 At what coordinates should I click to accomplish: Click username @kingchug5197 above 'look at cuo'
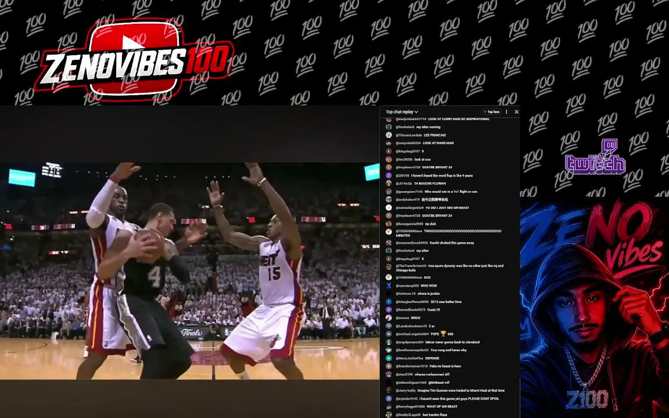coord(408,151)
